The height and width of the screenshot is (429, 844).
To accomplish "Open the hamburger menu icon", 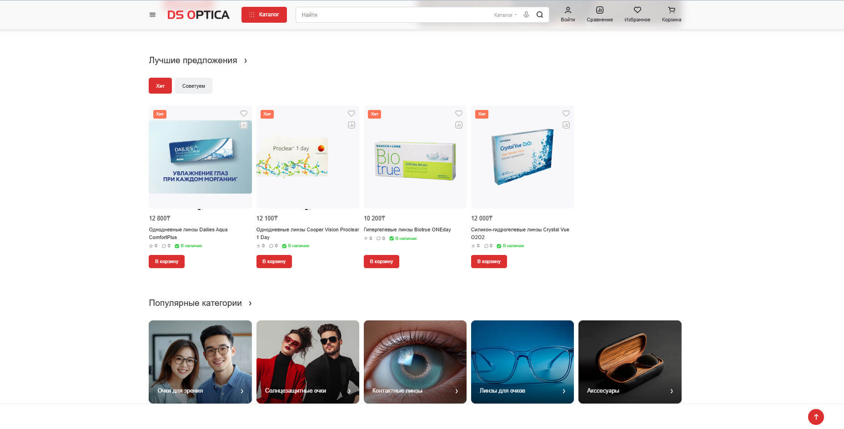I will 152,15.
